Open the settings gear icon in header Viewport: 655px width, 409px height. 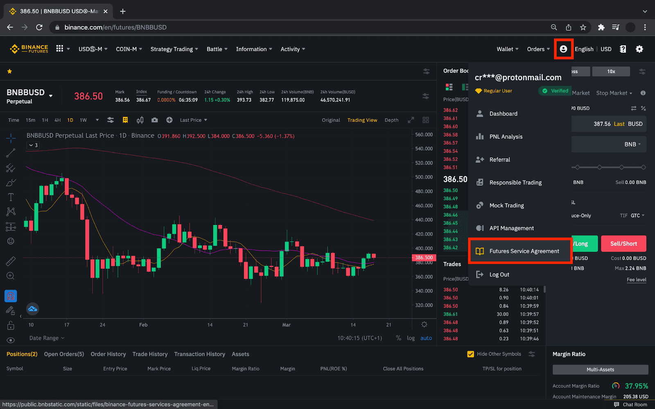coord(639,49)
